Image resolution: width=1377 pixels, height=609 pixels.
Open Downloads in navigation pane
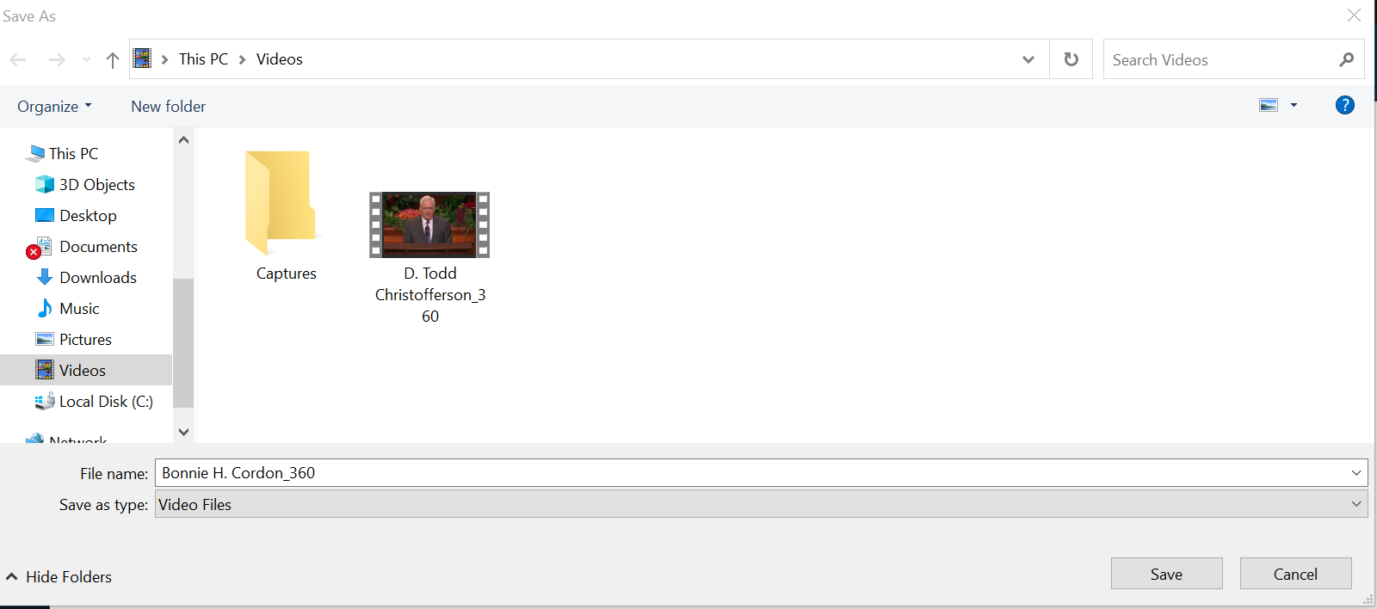pyautogui.click(x=98, y=278)
